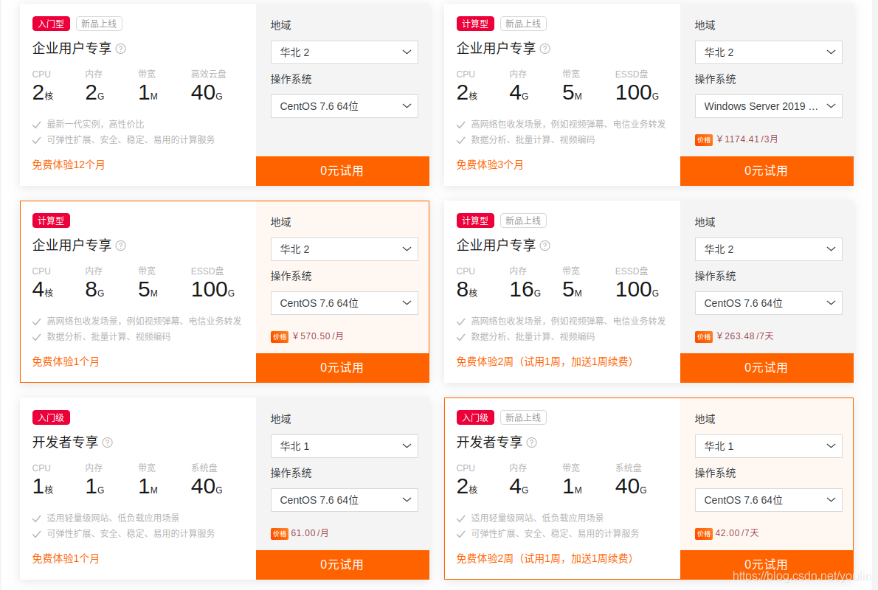The height and width of the screenshot is (590, 878).
Task: Click the 免费体验3个月 text
Action: (490, 164)
